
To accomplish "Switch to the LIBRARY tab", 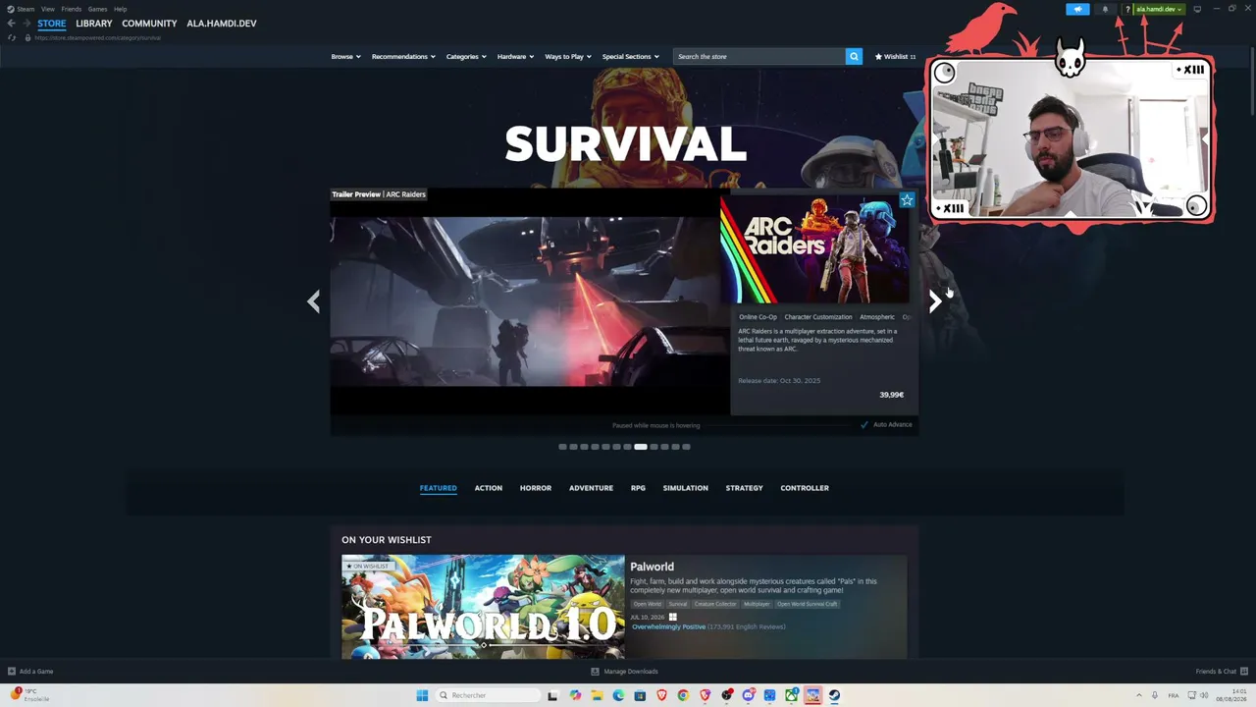I will 94,24.
